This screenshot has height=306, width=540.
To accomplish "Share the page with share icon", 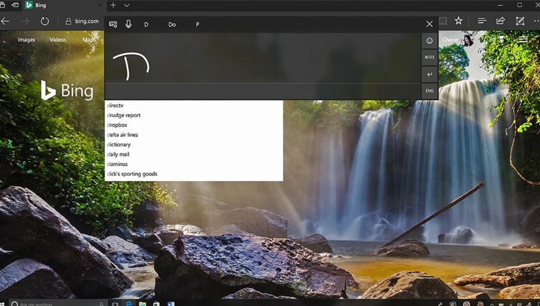I will tap(500, 21).
